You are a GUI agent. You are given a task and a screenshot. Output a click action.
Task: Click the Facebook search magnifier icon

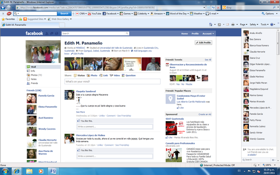[127, 33]
